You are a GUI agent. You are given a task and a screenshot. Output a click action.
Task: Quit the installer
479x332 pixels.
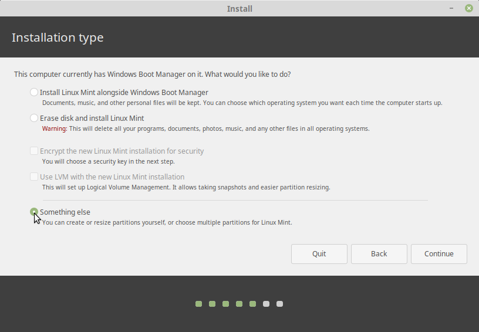319,254
